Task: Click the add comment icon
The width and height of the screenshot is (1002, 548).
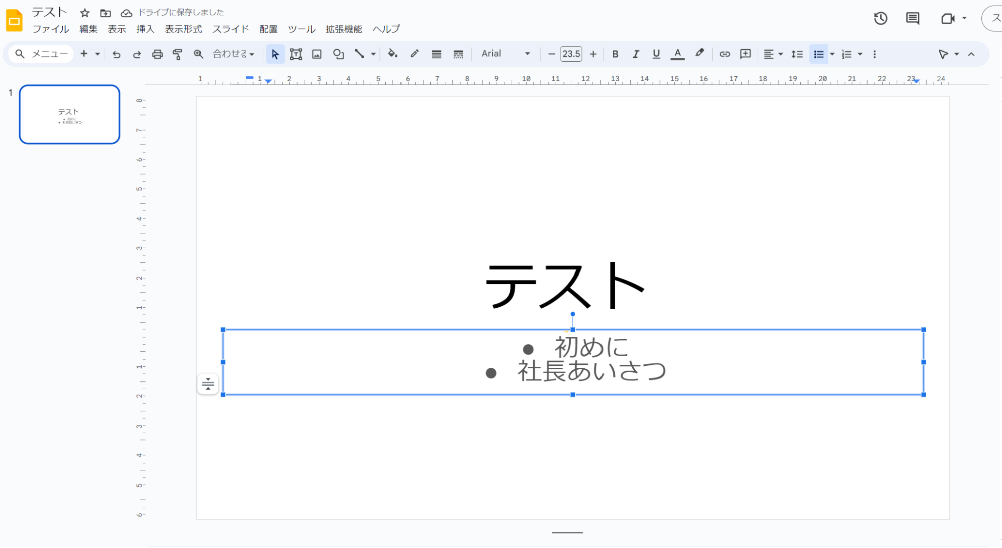Action: (x=745, y=54)
